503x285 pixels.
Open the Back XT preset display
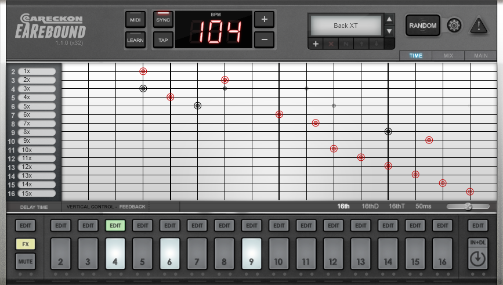point(346,26)
